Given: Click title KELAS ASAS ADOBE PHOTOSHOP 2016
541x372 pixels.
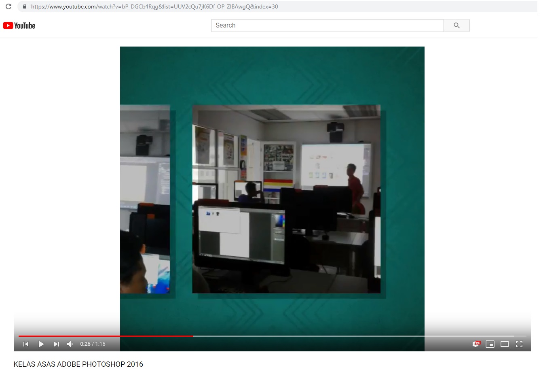Looking at the screenshot, I should pos(78,364).
